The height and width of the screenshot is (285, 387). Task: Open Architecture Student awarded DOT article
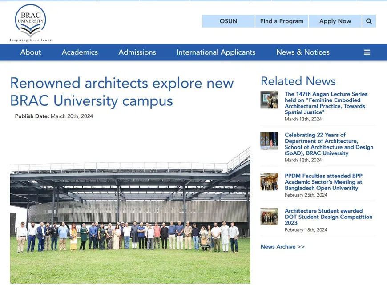pyautogui.click(x=328, y=217)
